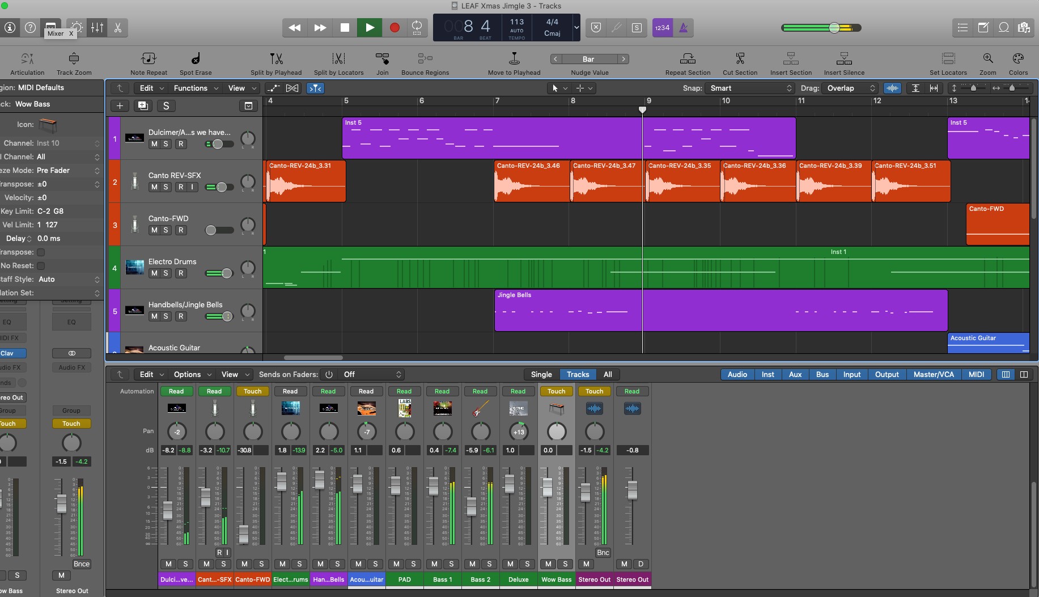Screen dimensions: 1039x597
Task: Click the Set Locators icon
Action: tap(948, 59)
